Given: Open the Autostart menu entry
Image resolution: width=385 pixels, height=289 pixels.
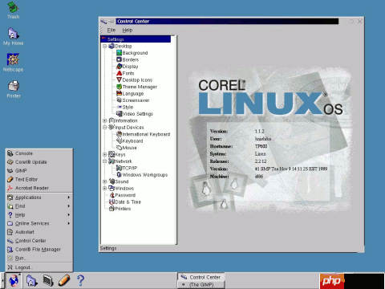Looking at the screenshot, I should click(x=39, y=232).
